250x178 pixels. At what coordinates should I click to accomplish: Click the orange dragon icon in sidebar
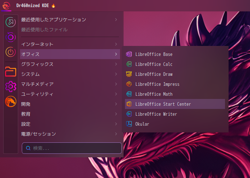11,101
